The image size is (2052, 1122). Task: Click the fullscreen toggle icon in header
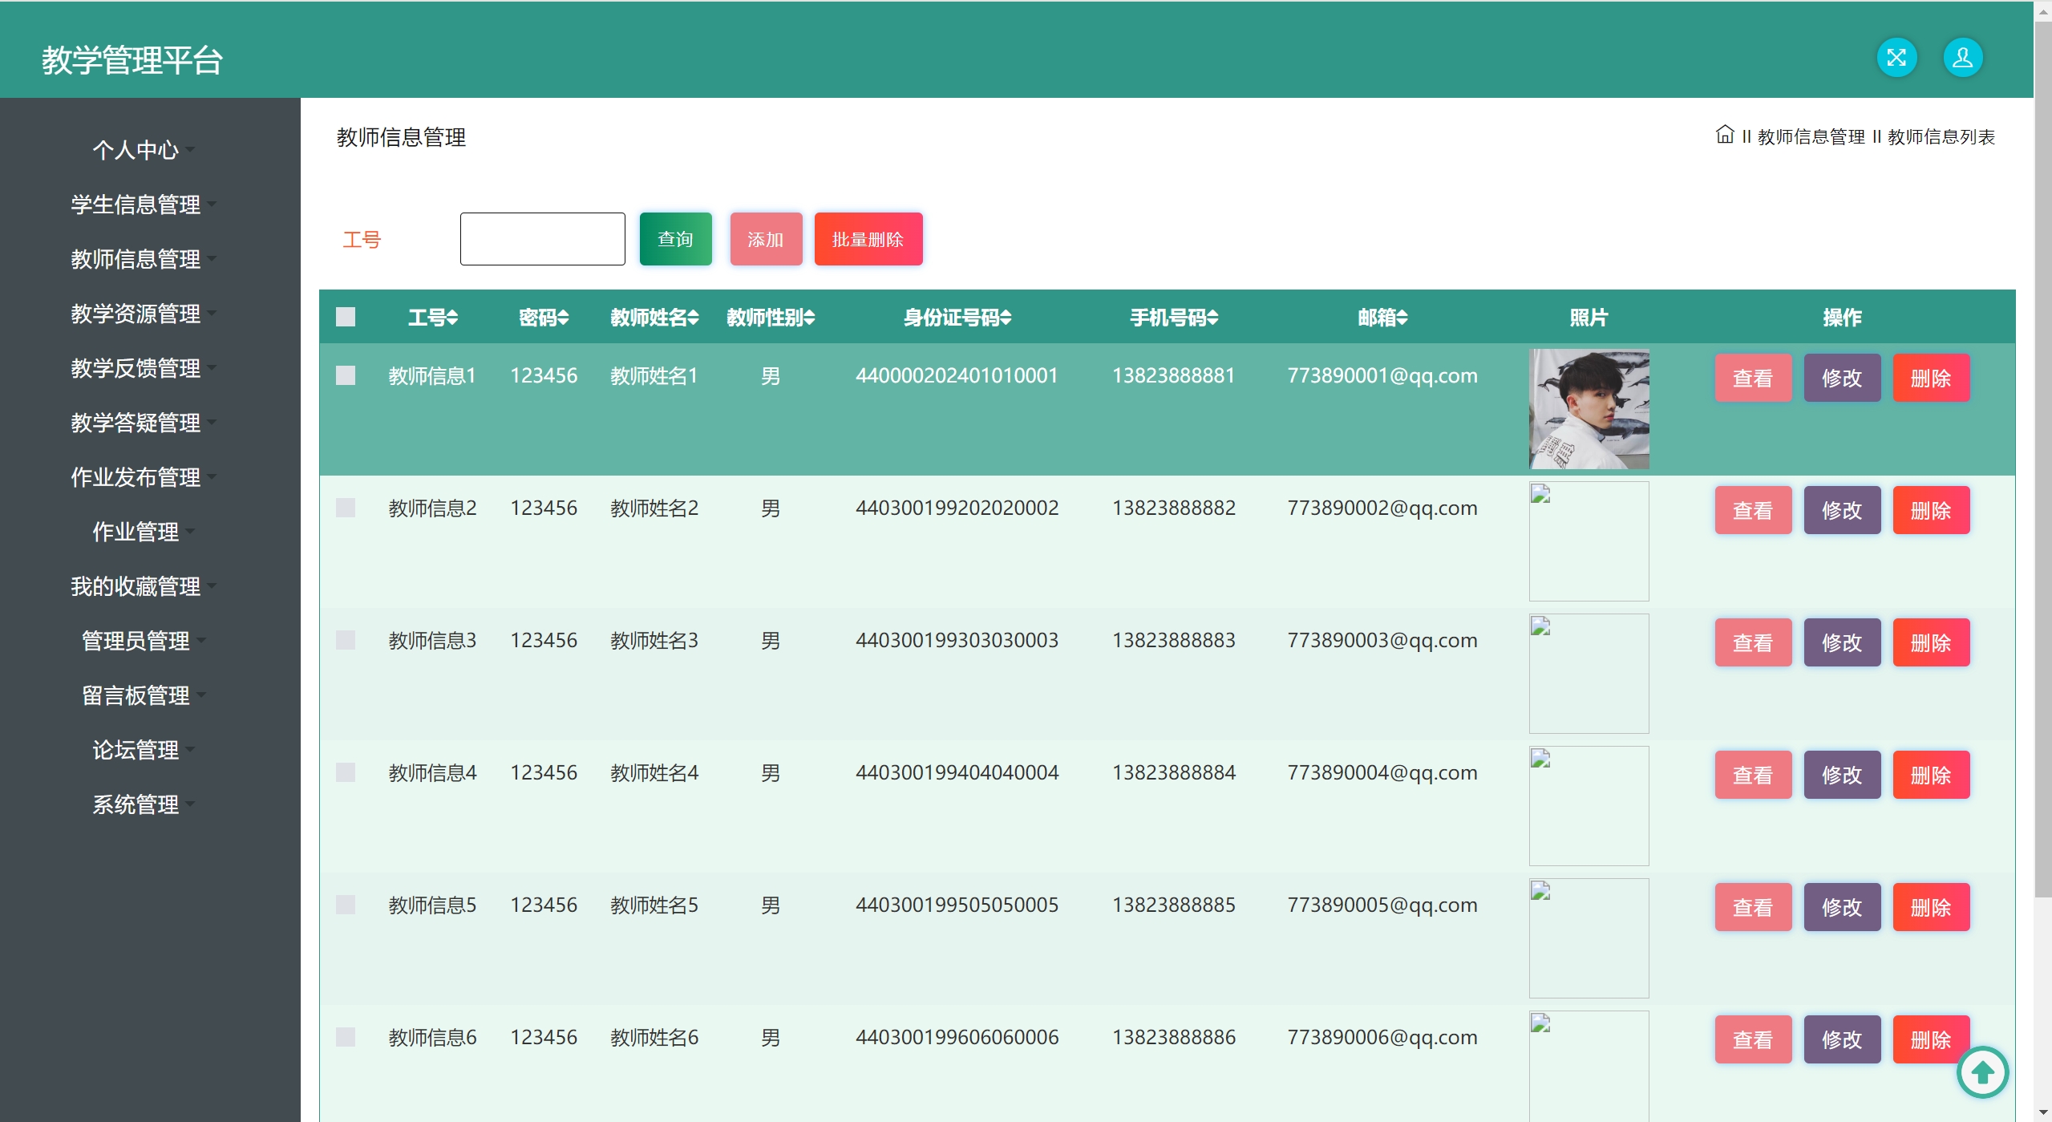[x=1896, y=58]
